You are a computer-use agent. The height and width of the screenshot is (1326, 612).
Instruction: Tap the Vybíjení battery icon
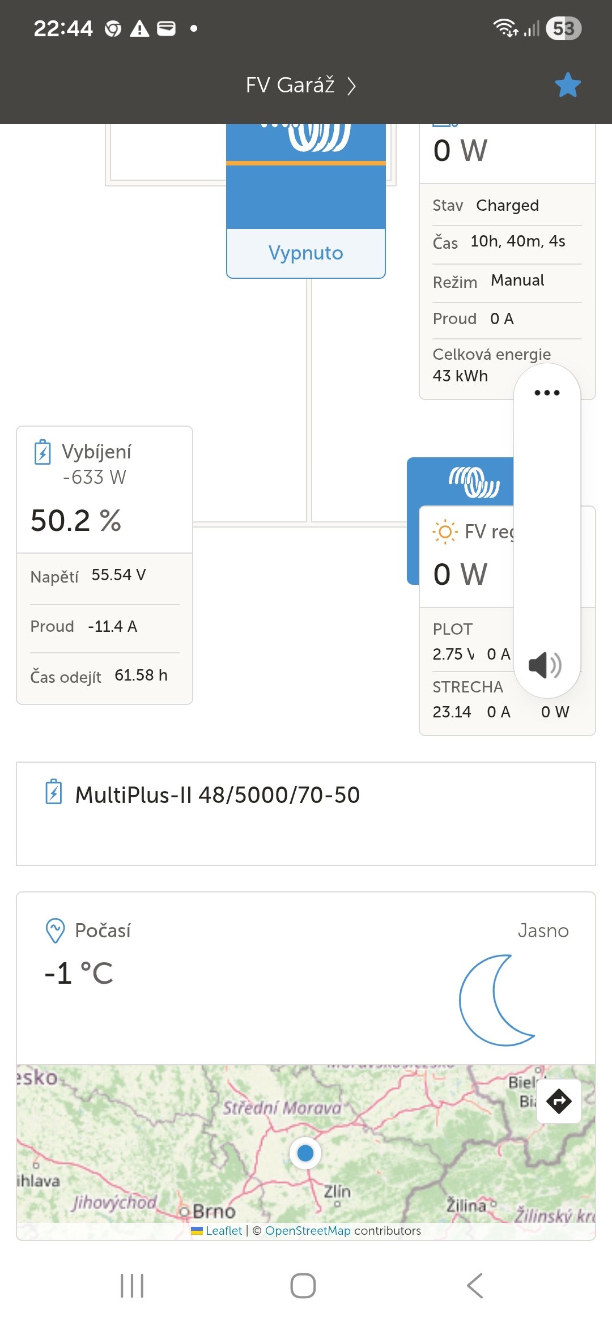click(42, 452)
